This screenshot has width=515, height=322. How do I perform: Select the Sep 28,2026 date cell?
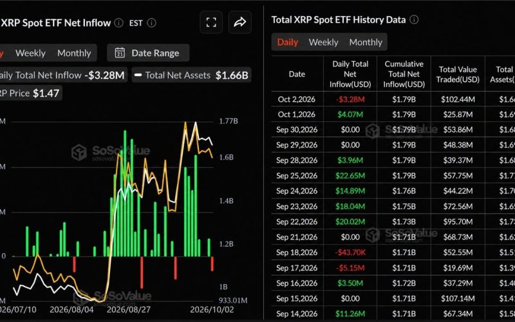point(297,160)
